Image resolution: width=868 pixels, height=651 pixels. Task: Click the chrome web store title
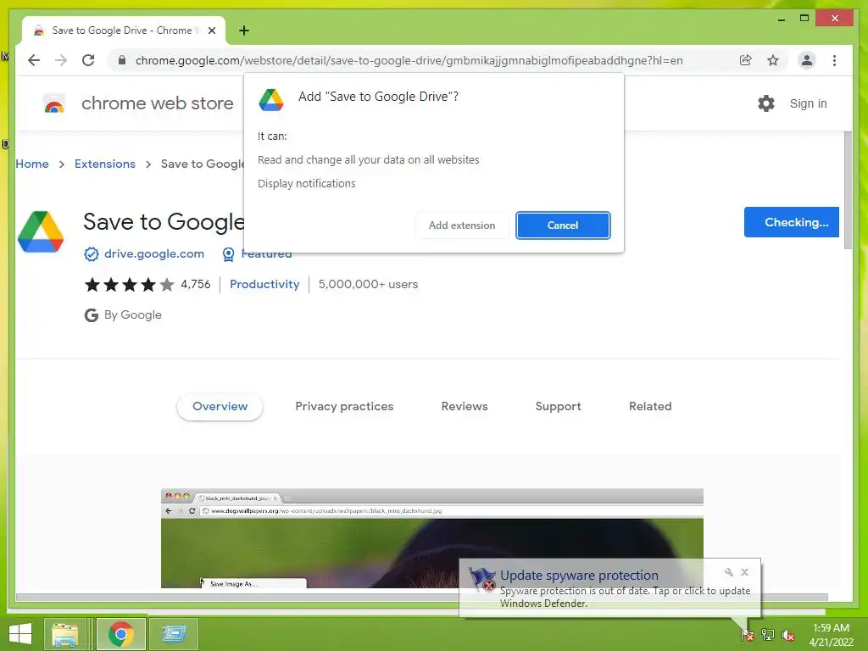tap(157, 103)
